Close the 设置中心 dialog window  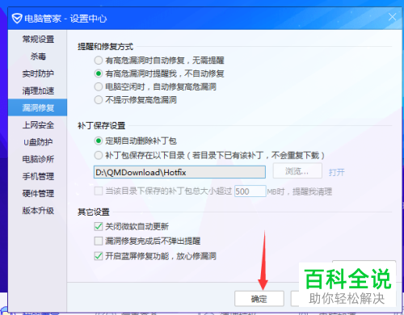[392, 17]
